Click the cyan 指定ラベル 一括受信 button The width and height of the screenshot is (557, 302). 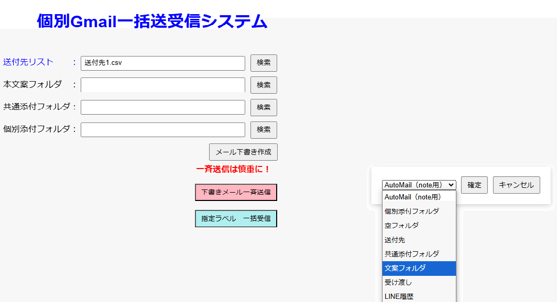click(x=236, y=218)
